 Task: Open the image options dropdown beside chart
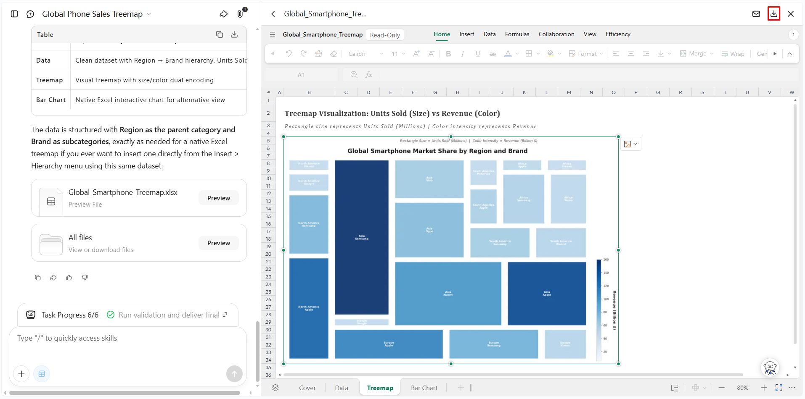(x=631, y=144)
